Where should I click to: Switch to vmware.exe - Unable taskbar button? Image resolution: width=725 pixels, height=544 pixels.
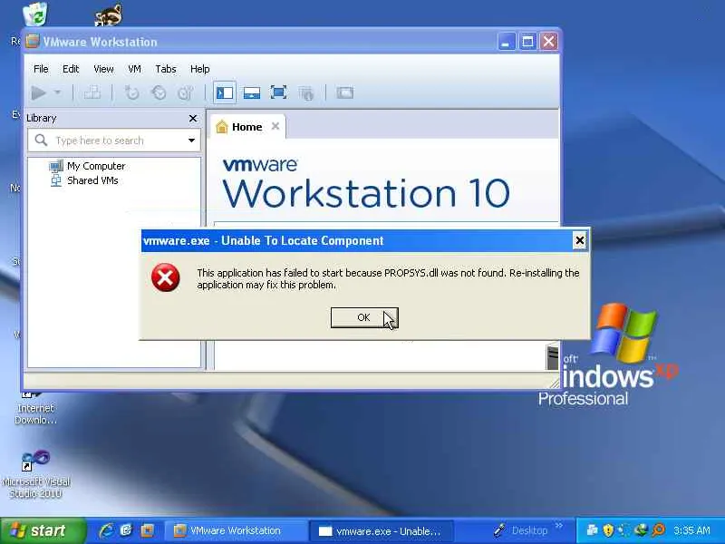382,531
